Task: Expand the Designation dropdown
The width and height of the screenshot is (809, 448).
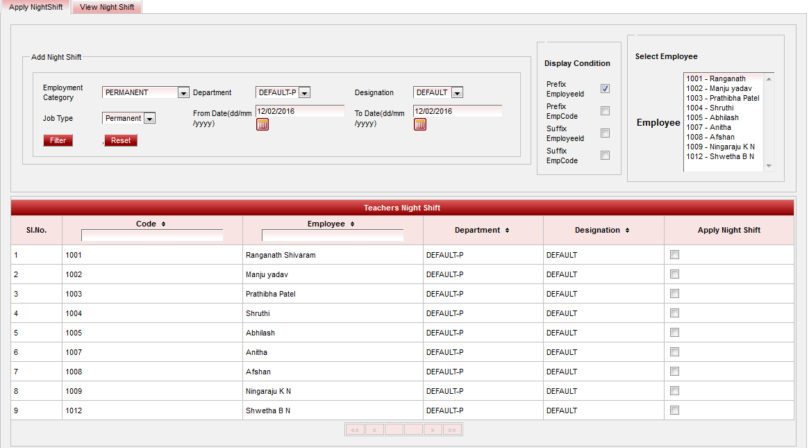Action: 456,93
